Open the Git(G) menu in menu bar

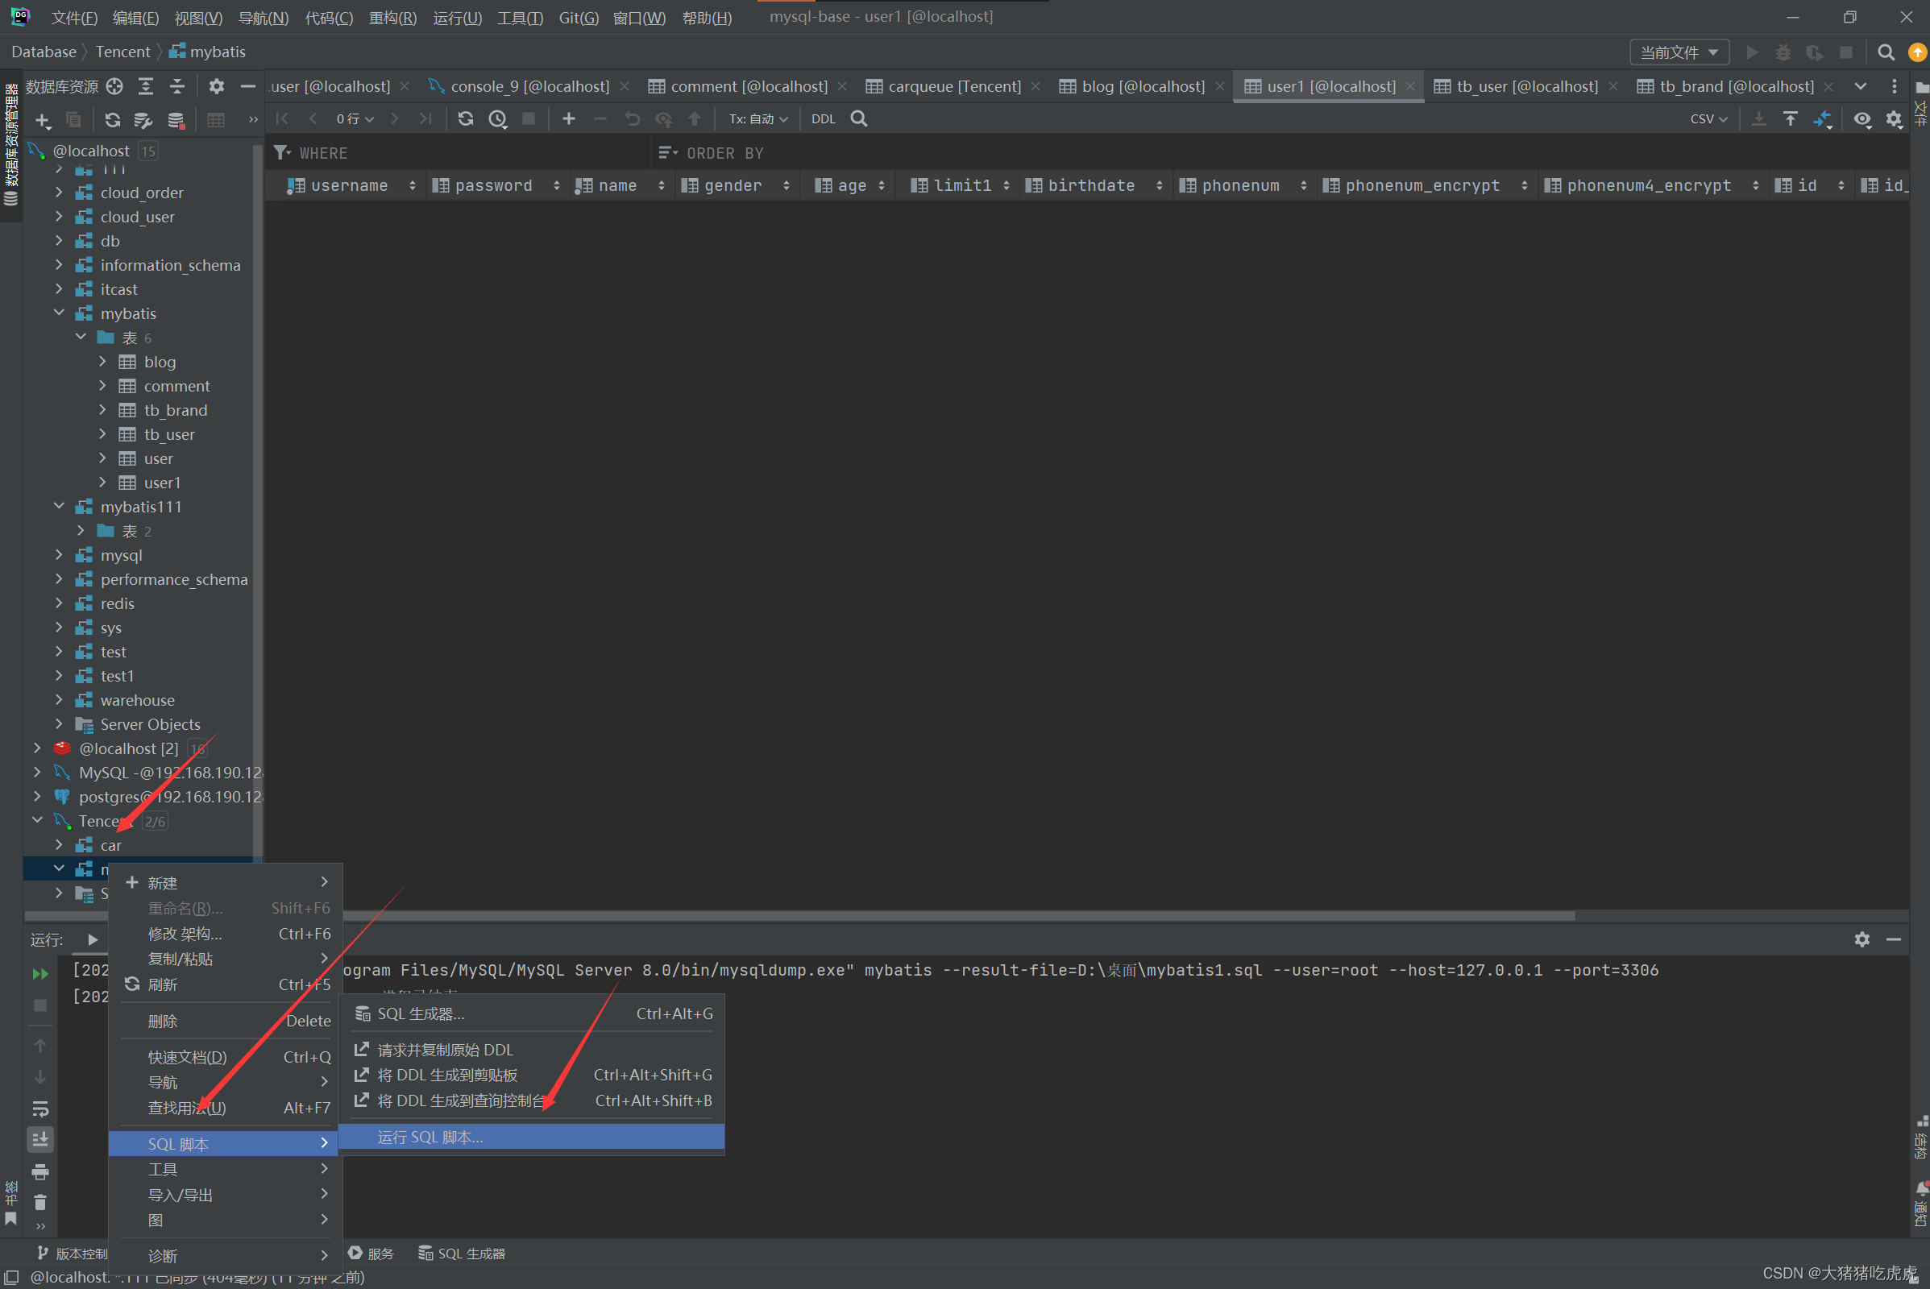click(578, 17)
